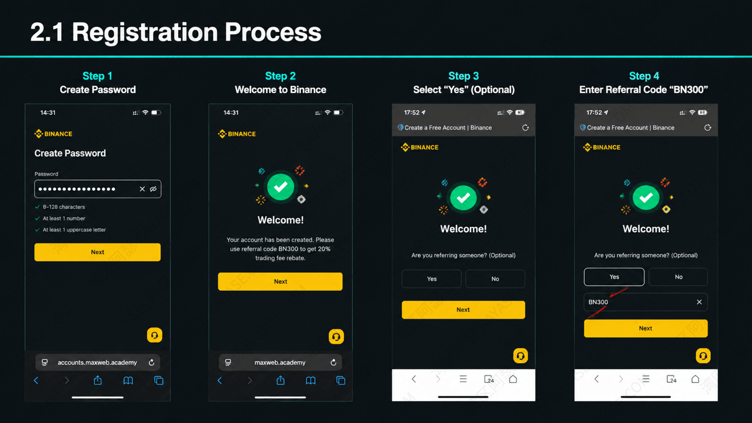
Task: Go back in Step 3 browser bar
Action: (x=414, y=379)
